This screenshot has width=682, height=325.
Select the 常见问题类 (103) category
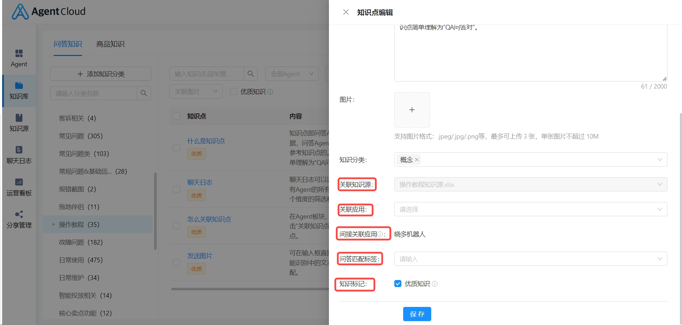tap(84, 153)
